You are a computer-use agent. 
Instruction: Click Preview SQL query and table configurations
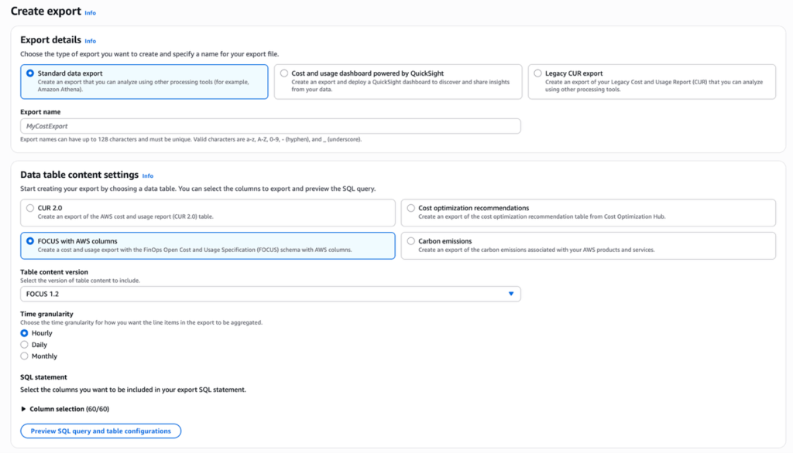(101, 431)
